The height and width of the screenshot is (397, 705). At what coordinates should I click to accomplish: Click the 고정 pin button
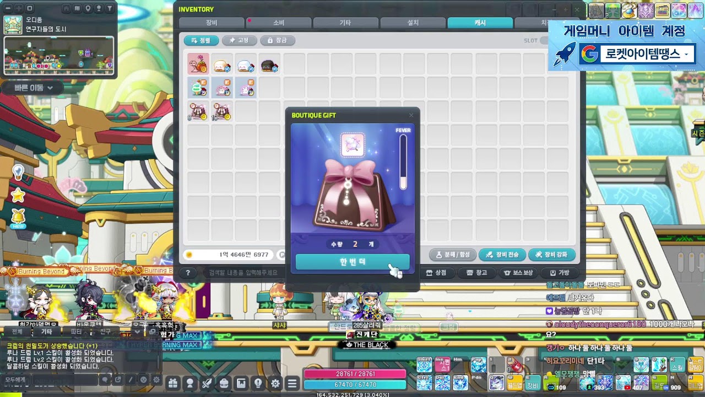pyautogui.click(x=239, y=40)
